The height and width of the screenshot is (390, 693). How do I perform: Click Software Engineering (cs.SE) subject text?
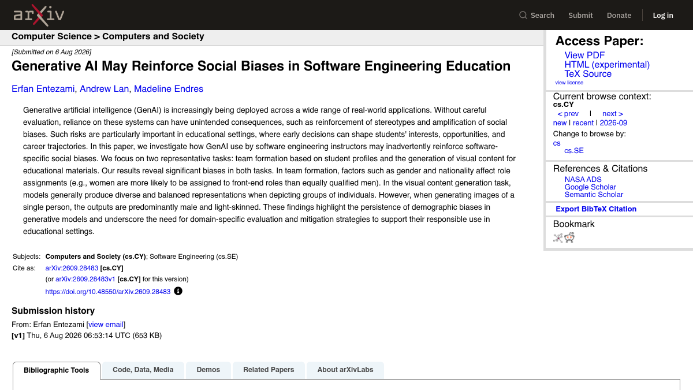(x=194, y=257)
